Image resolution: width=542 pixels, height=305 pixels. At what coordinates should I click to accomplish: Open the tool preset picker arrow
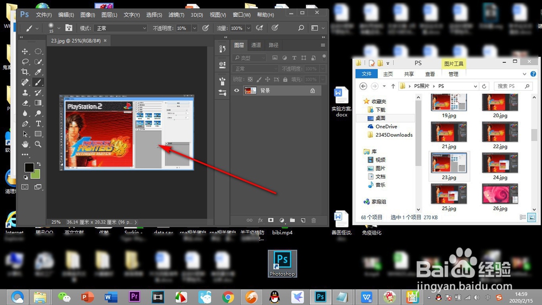coord(37,28)
